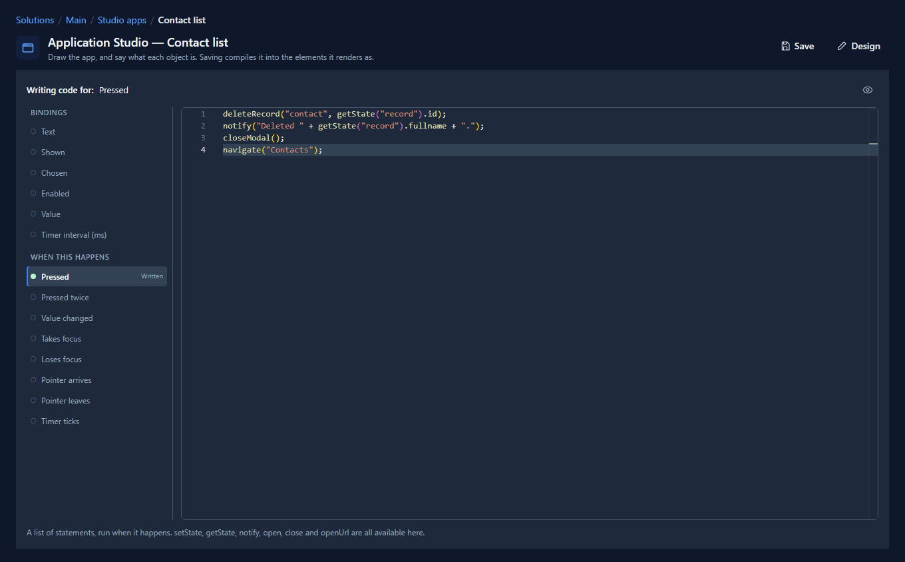Click line number 1 in the gutter
Viewport: 905px width, 562px height.
click(x=203, y=114)
